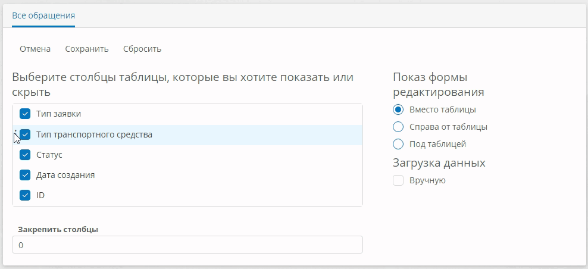Uncheck the Тип заявки column checkbox
588x269 pixels.
click(x=25, y=114)
